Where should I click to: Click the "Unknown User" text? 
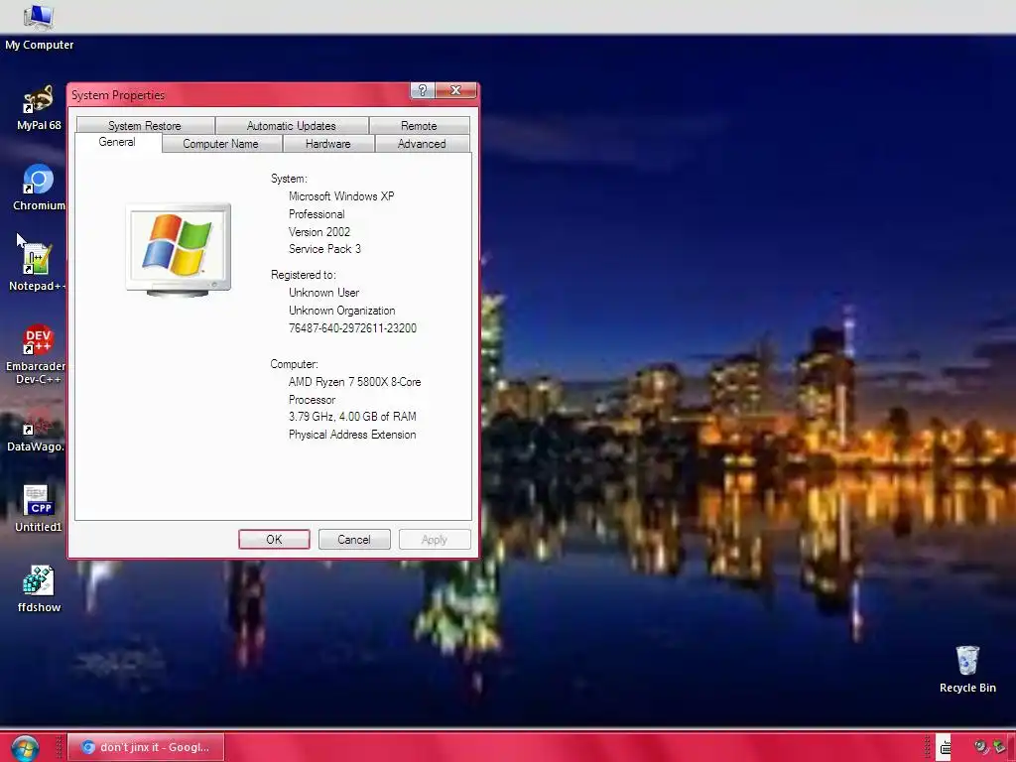point(323,293)
